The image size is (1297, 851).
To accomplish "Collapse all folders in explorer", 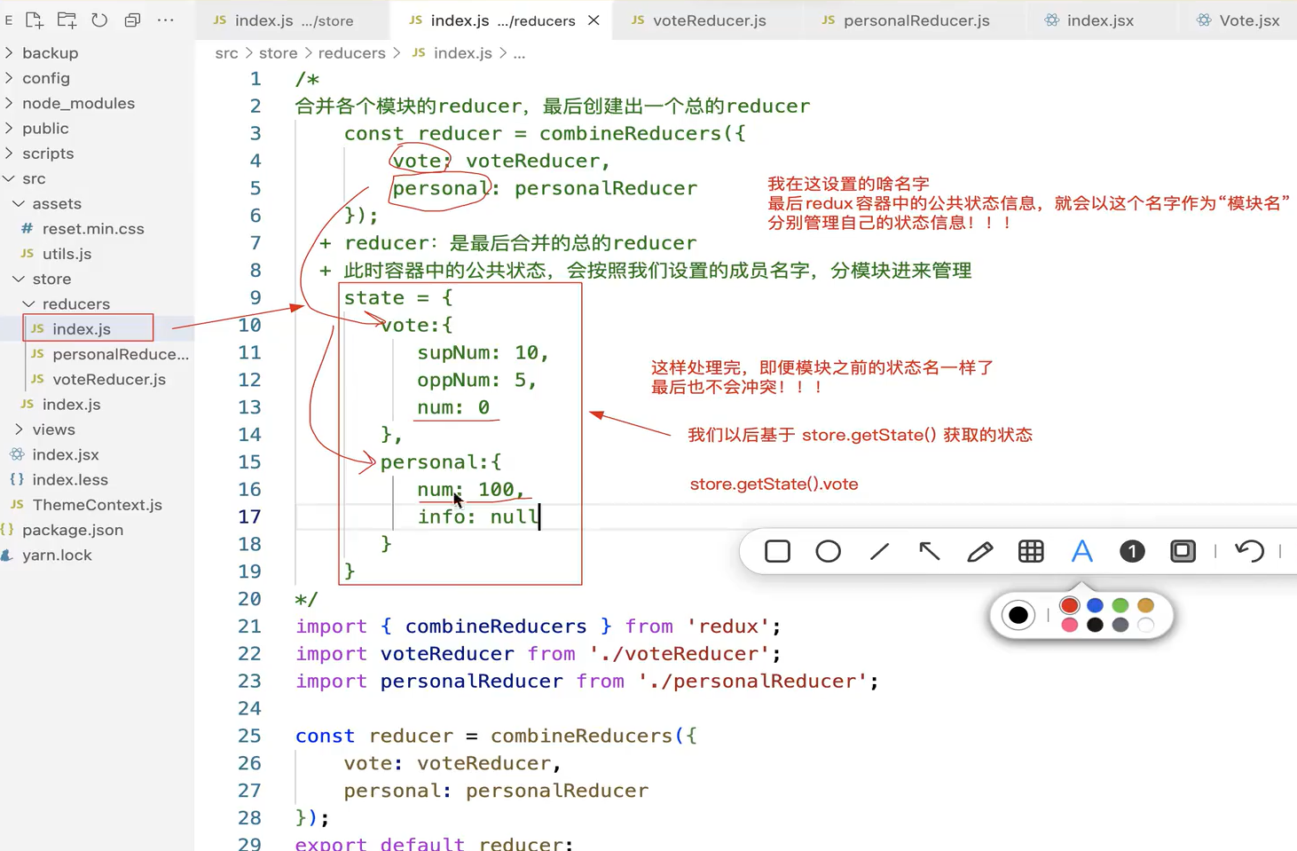I will pyautogui.click(x=132, y=20).
